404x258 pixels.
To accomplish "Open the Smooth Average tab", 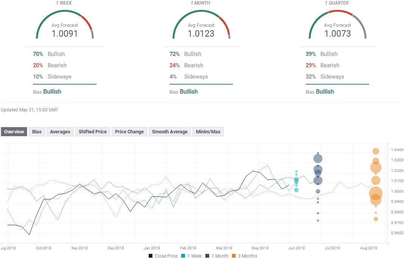I will (169, 132).
